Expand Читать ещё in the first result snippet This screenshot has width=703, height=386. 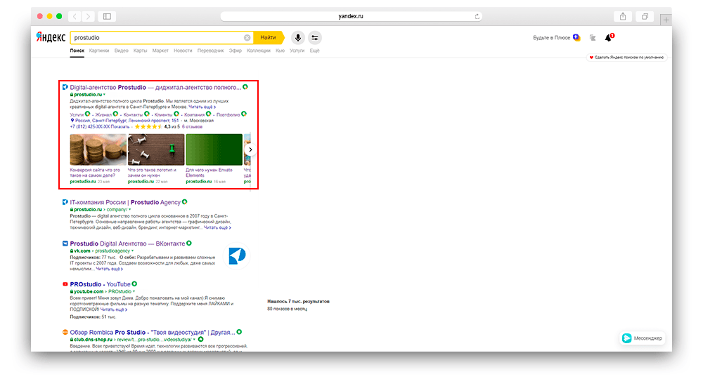click(202, 107)
